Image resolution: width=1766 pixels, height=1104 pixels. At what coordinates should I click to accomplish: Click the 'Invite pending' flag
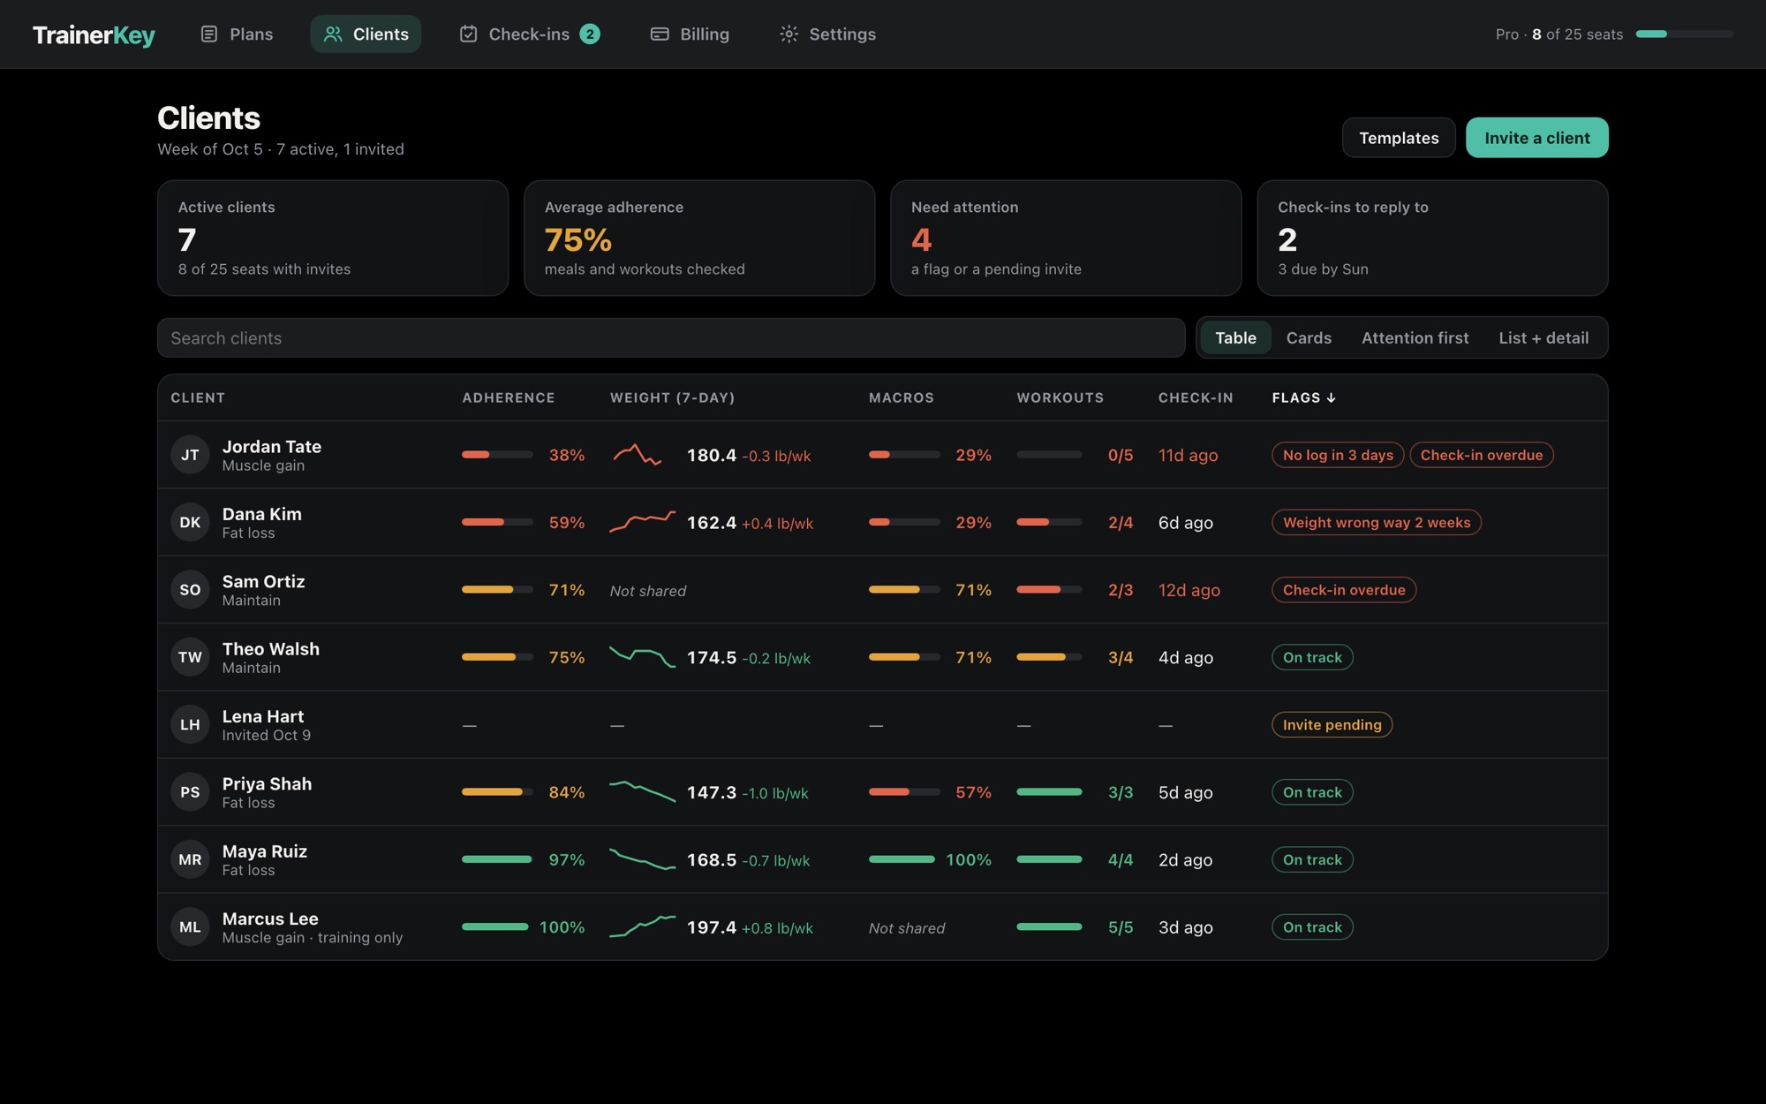[1332, 724]
